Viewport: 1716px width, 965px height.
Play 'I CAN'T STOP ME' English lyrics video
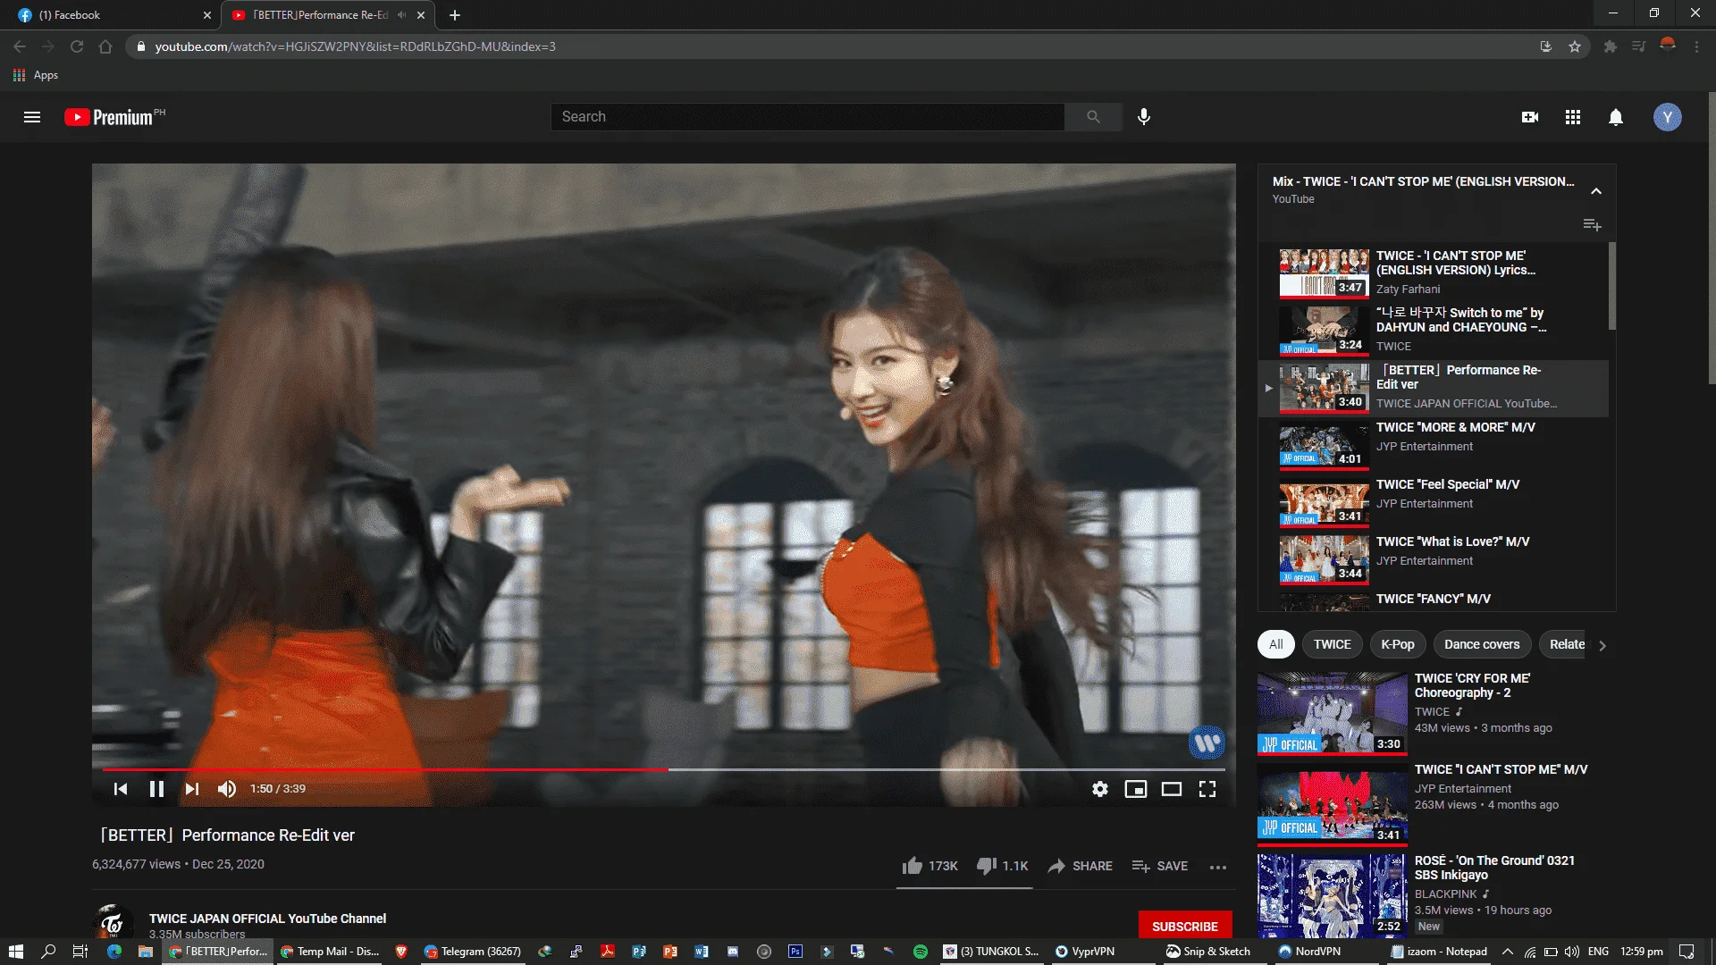[x=1434, y=273]
